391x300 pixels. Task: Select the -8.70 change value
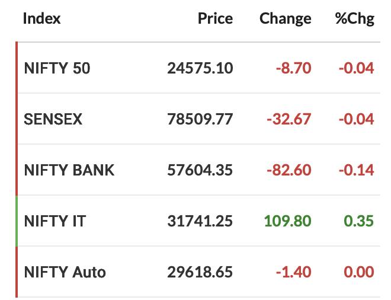293,68
